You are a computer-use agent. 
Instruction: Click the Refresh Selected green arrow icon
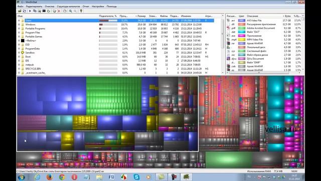49,11
